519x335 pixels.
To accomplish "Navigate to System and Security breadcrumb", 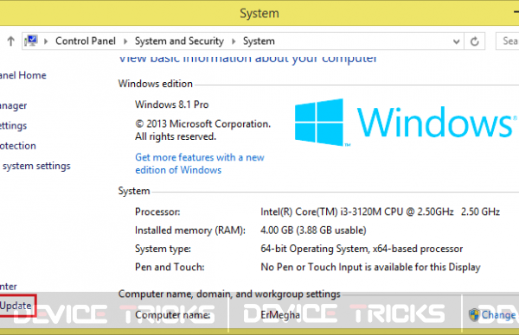I will tap(179, 41).
